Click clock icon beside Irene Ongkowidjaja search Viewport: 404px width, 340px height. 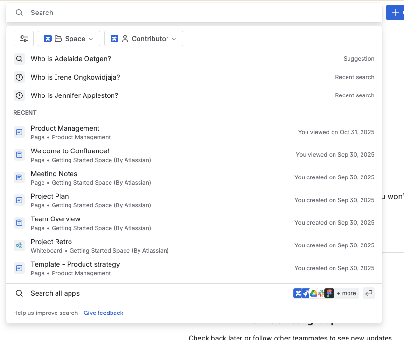click(19, 77)
